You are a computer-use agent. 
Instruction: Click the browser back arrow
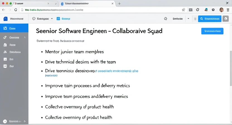point(4,10)
